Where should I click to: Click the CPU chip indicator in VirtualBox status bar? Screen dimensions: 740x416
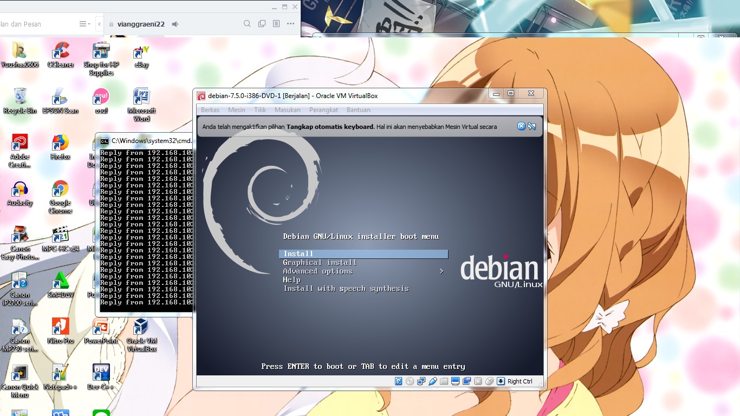tap(478, 381)
